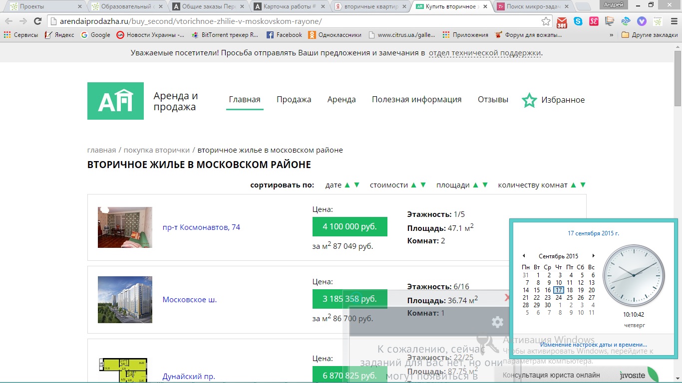Open the Отзывы menu item
The height and width of the screenshot is (383, 682).
(493, 100)
